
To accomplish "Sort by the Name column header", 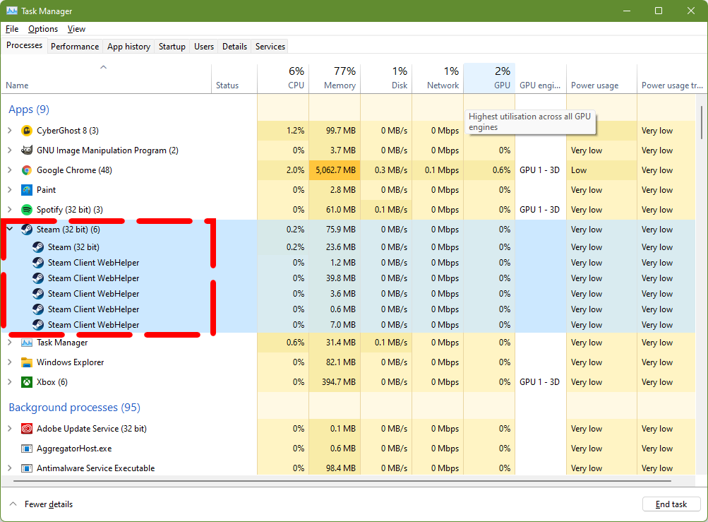I will point(106,78).
